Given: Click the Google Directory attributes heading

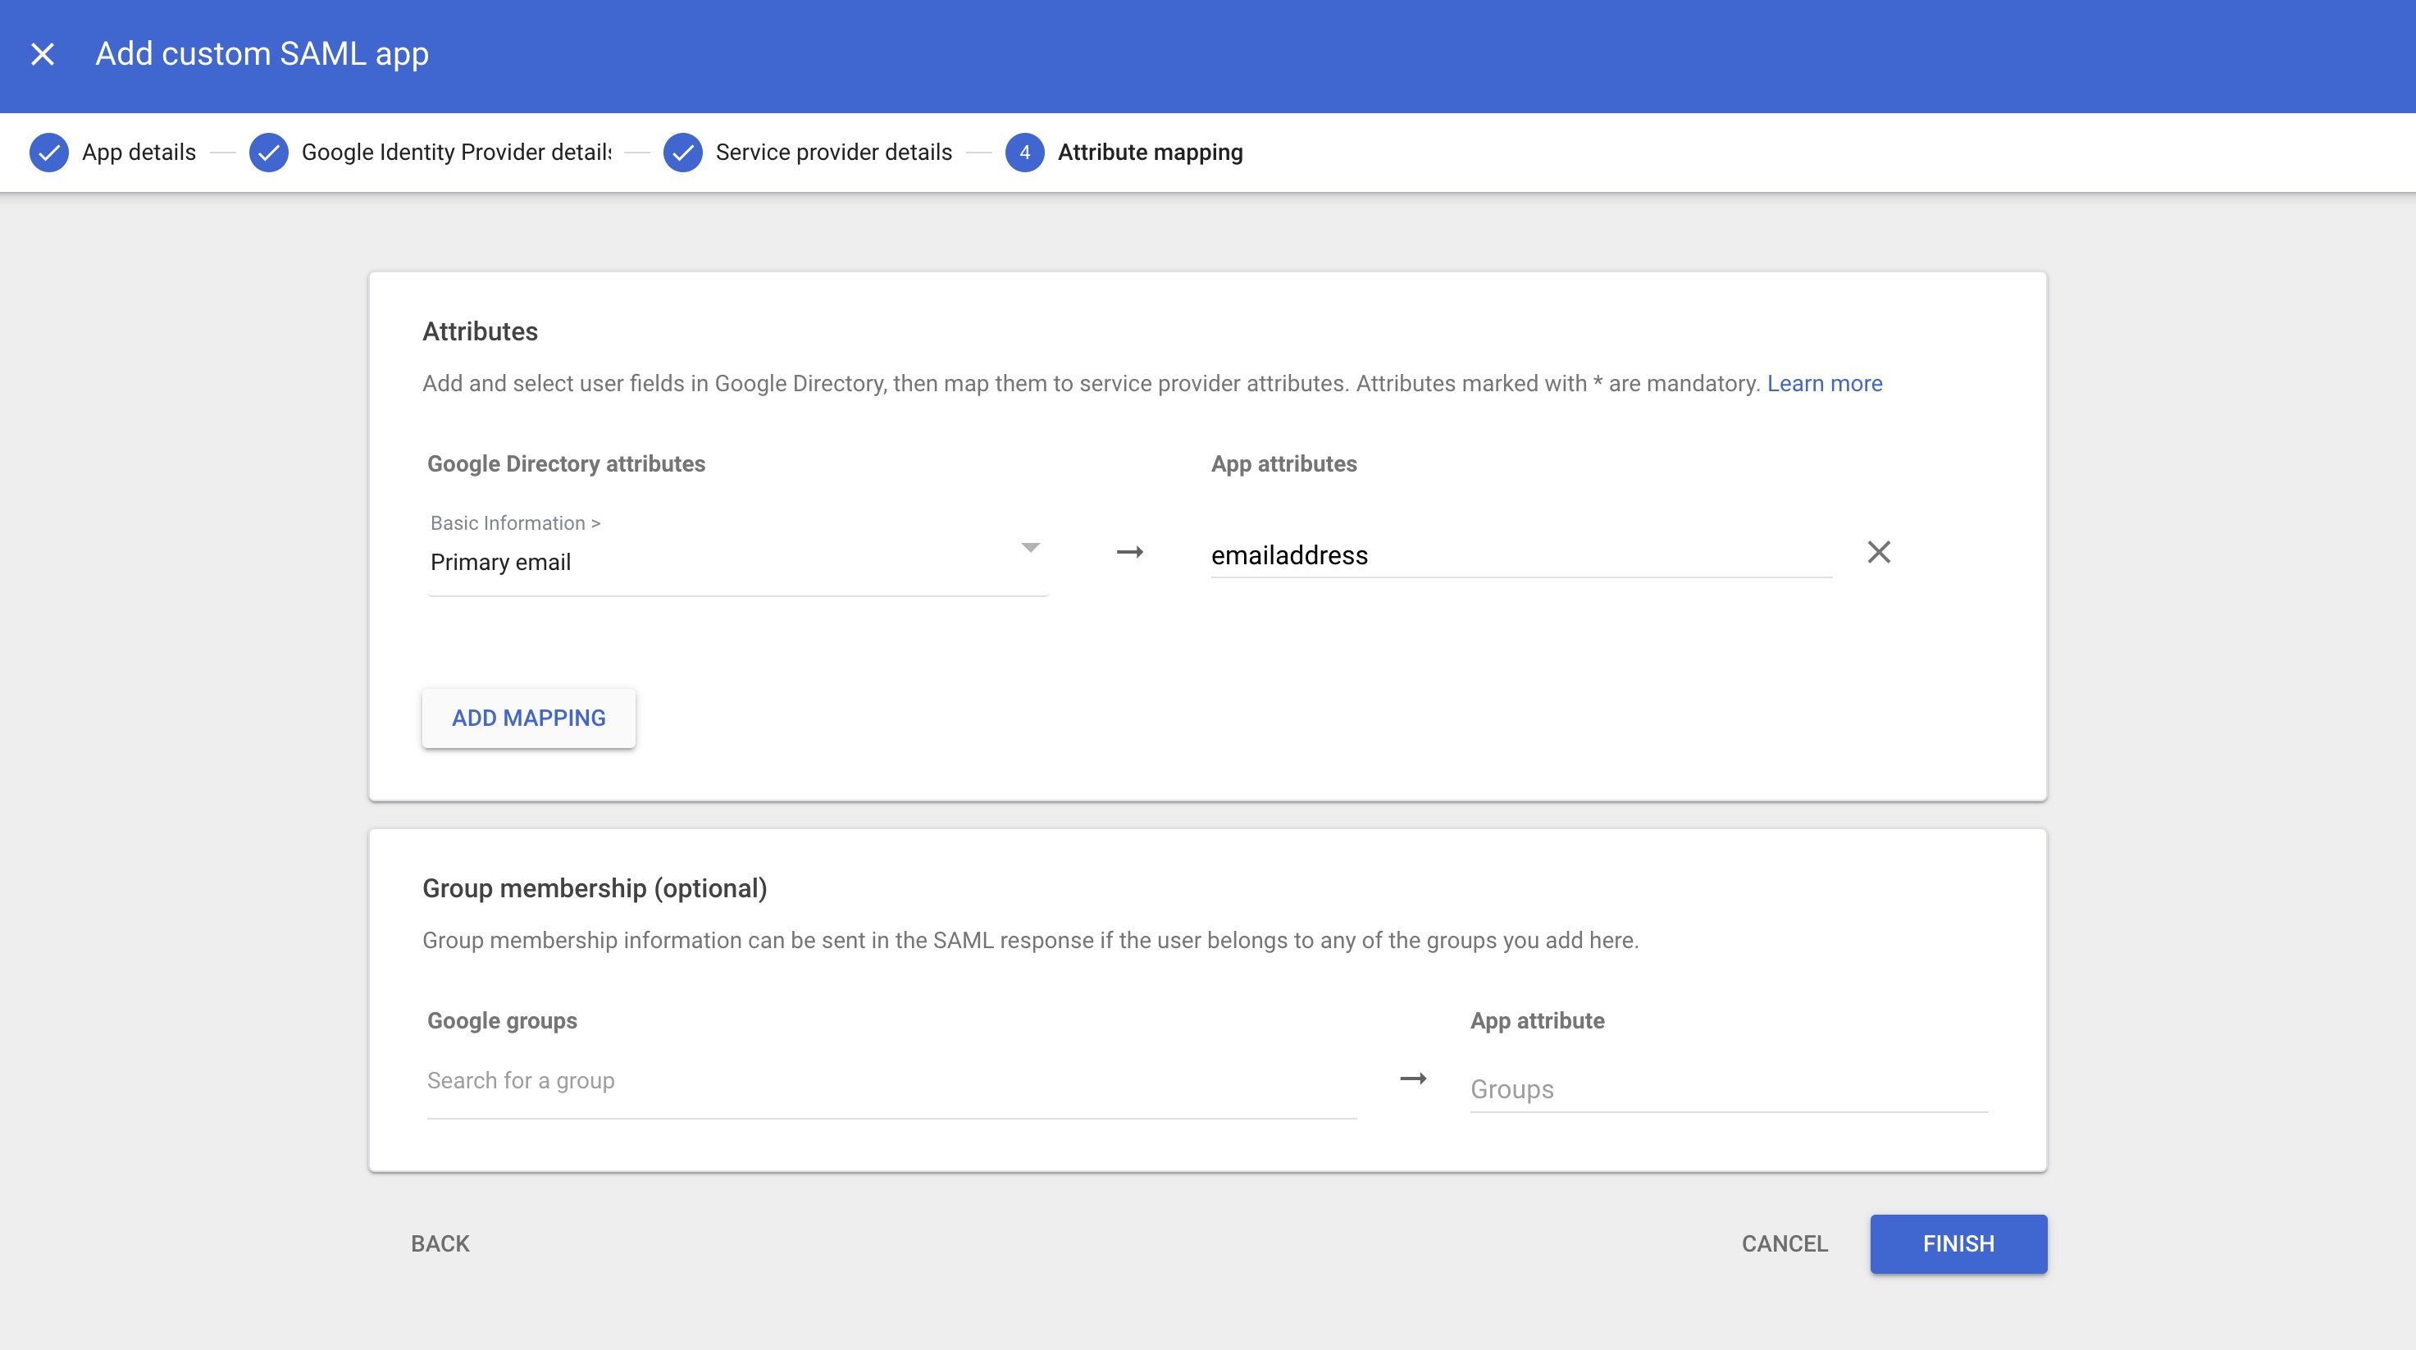Looking at the screenshot, I should click(567, 463).
